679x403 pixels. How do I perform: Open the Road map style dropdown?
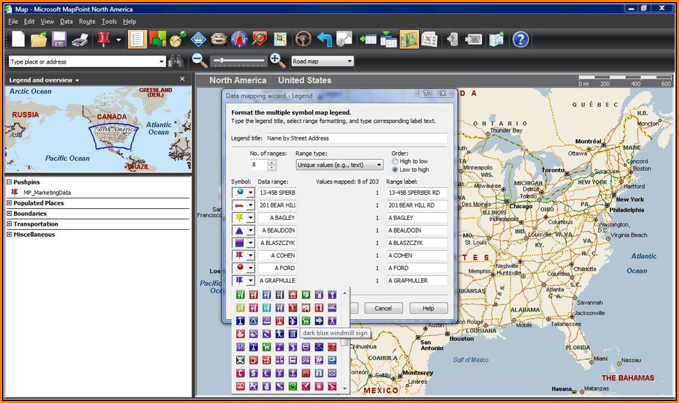click(x=322, y=61)
